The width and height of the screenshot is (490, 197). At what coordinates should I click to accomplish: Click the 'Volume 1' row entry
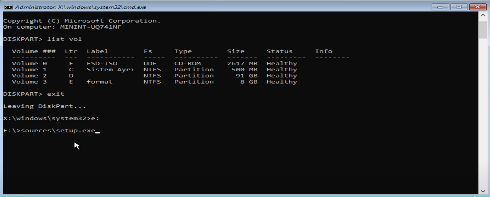(x=29, y=70)
